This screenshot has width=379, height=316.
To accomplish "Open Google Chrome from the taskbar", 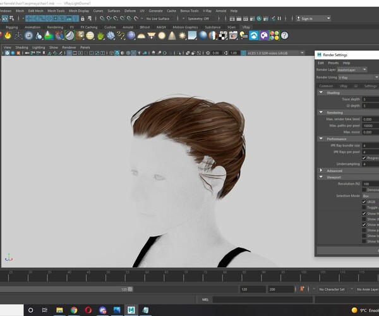I will tap(74, 310).
